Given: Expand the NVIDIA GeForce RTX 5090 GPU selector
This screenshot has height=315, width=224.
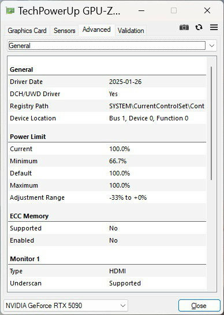Looking at the screenshot, I should click(66, 306).
